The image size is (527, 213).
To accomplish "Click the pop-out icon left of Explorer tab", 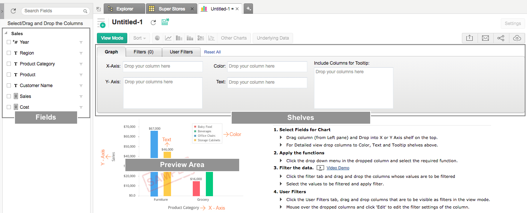I will click(x=98, y=9).
